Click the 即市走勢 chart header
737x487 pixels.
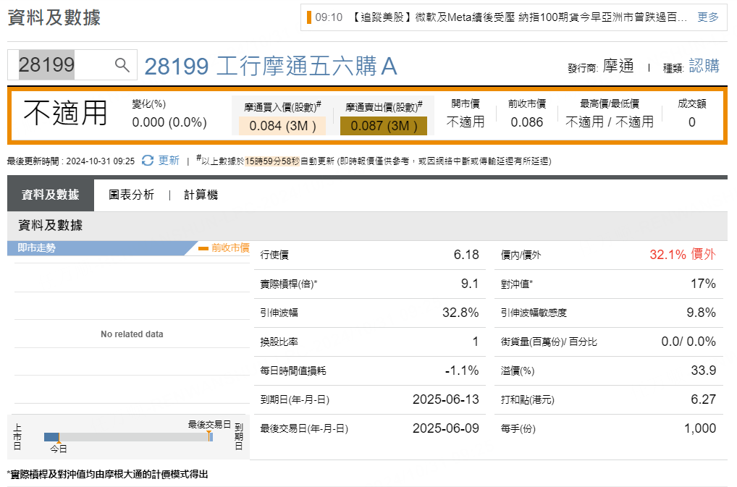[x=102, y=248]
